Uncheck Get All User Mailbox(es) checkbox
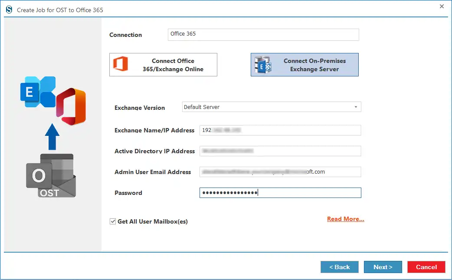 (x=113, y=221)
